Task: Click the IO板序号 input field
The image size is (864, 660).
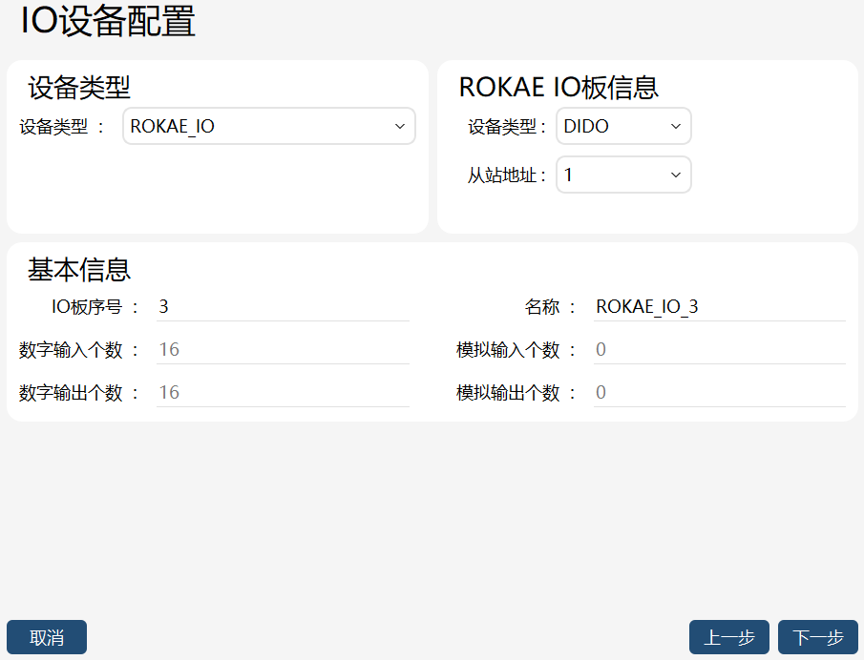Action: tap(283, 306)
